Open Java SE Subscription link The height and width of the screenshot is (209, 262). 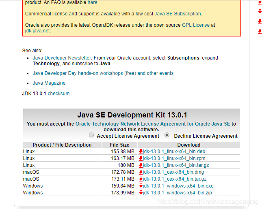point(178,14)
